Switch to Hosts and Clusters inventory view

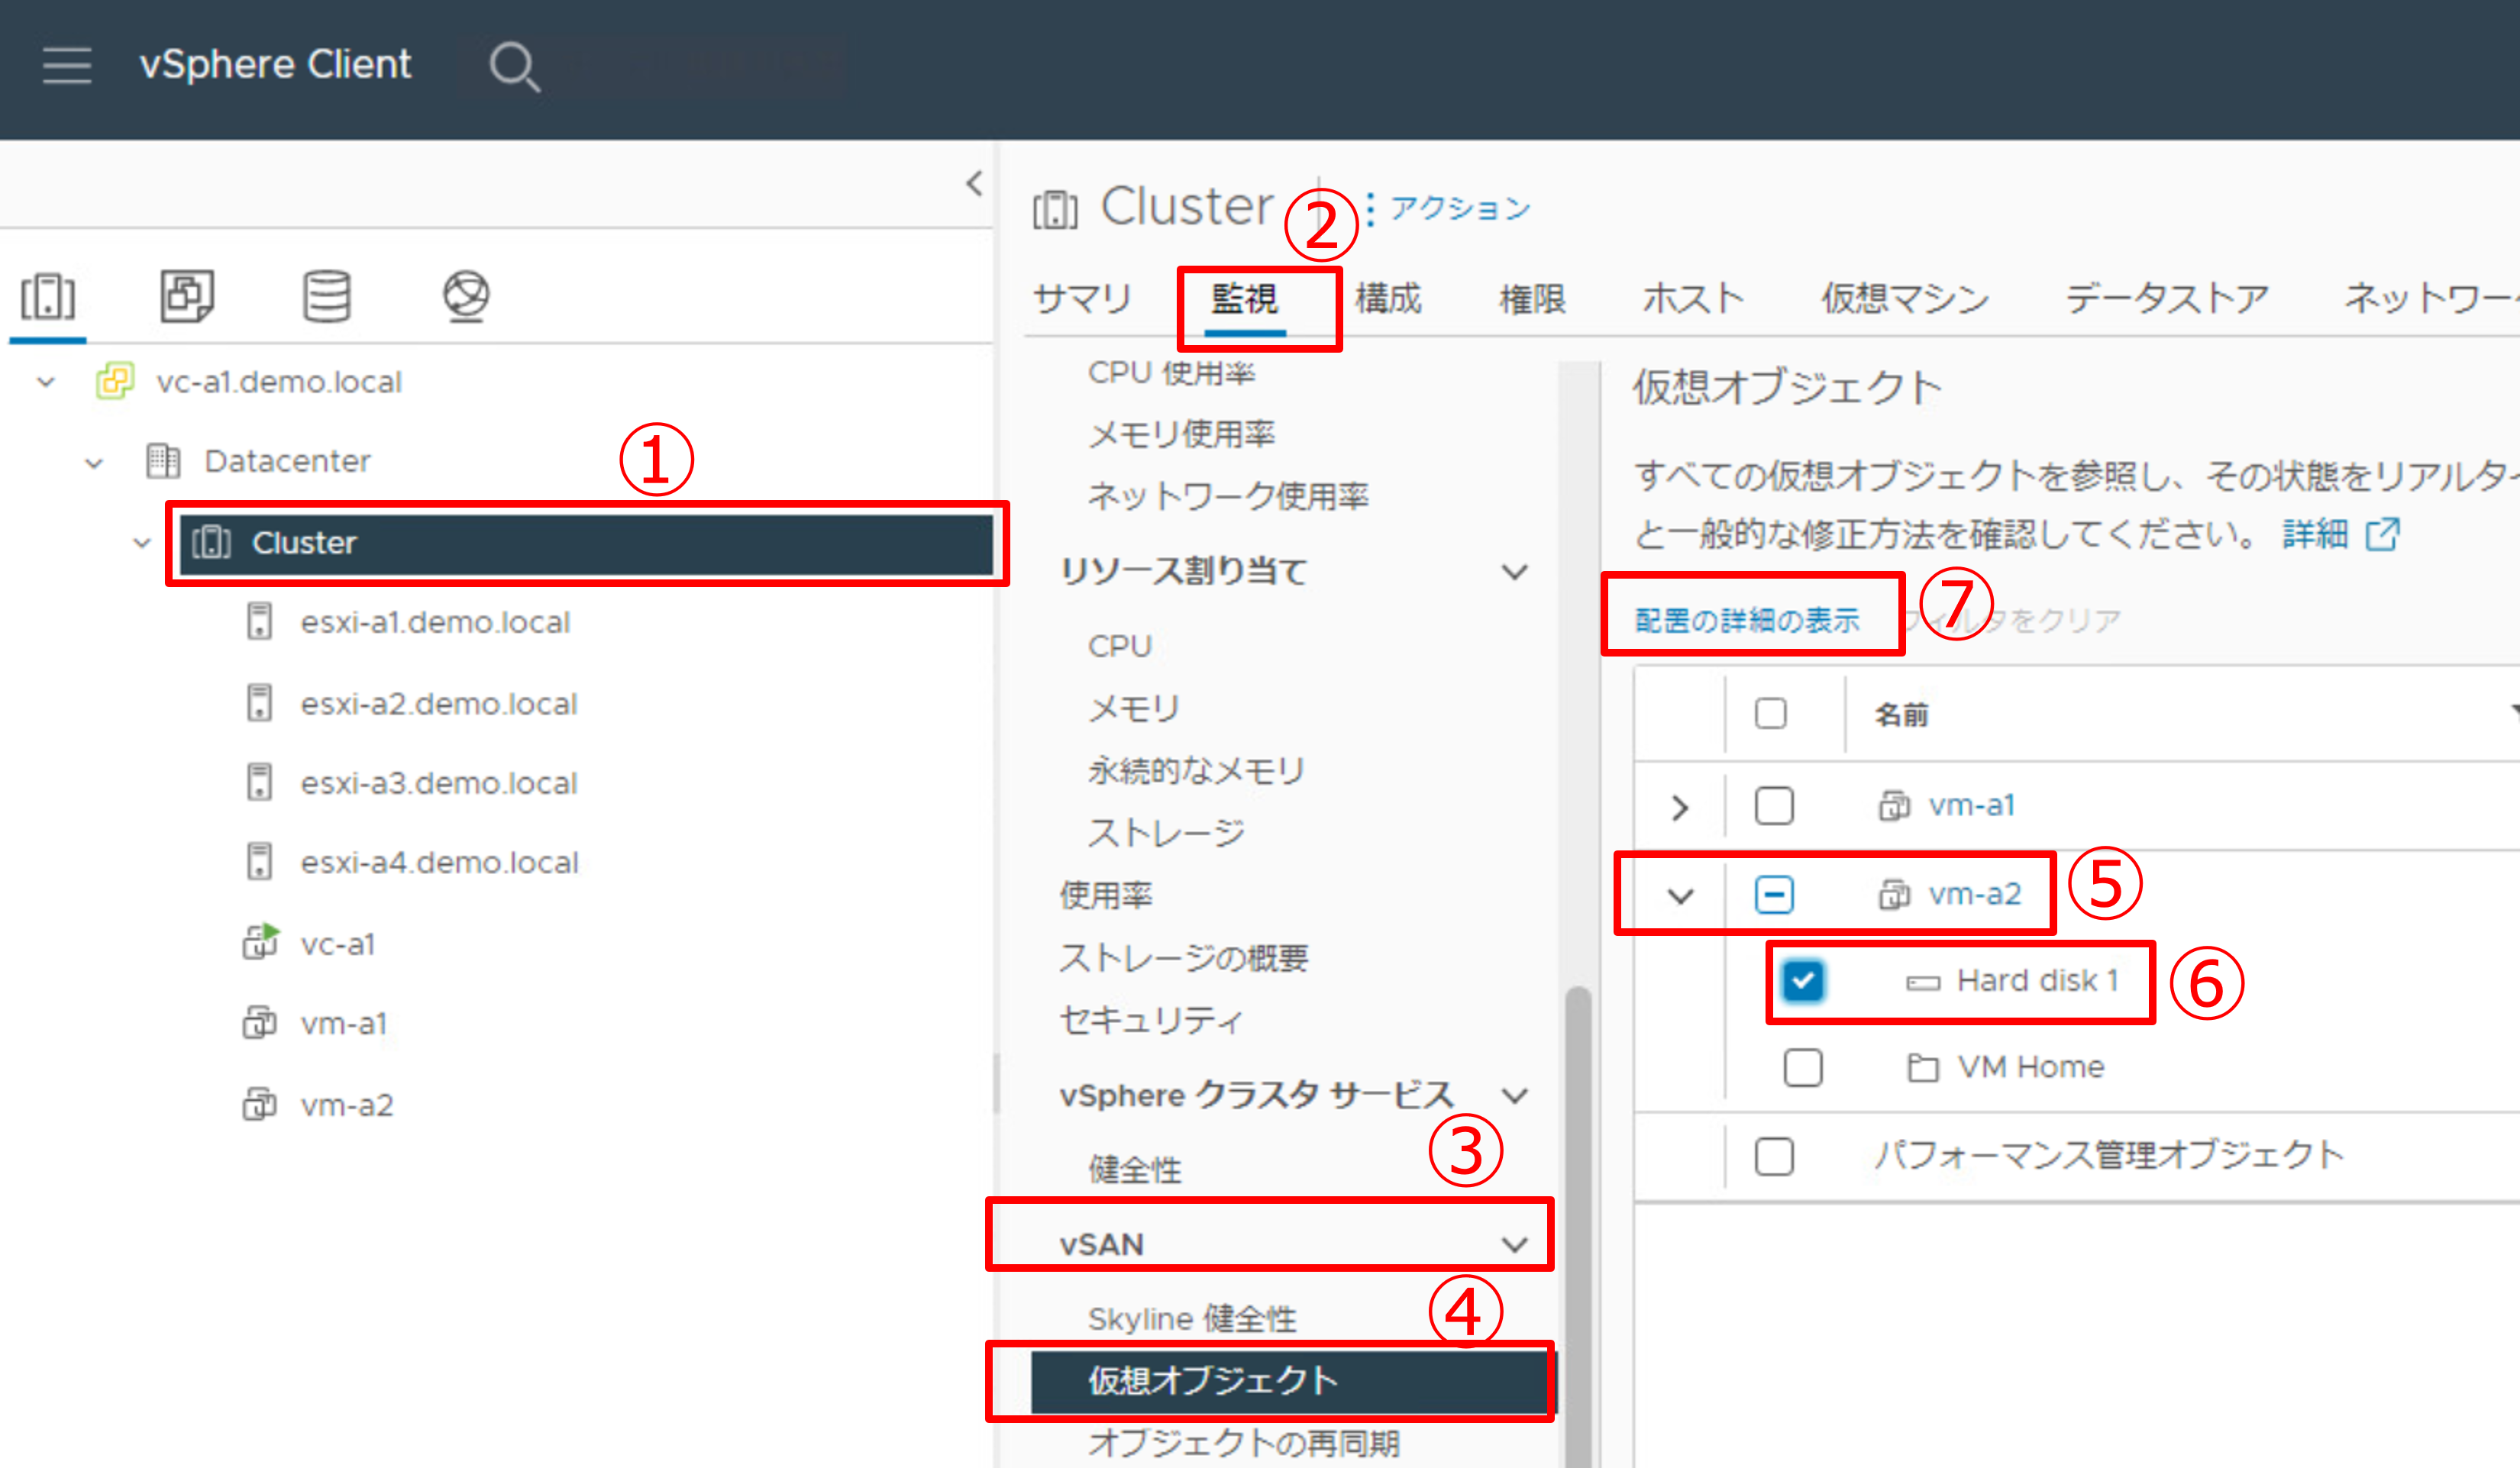point(48,296)
